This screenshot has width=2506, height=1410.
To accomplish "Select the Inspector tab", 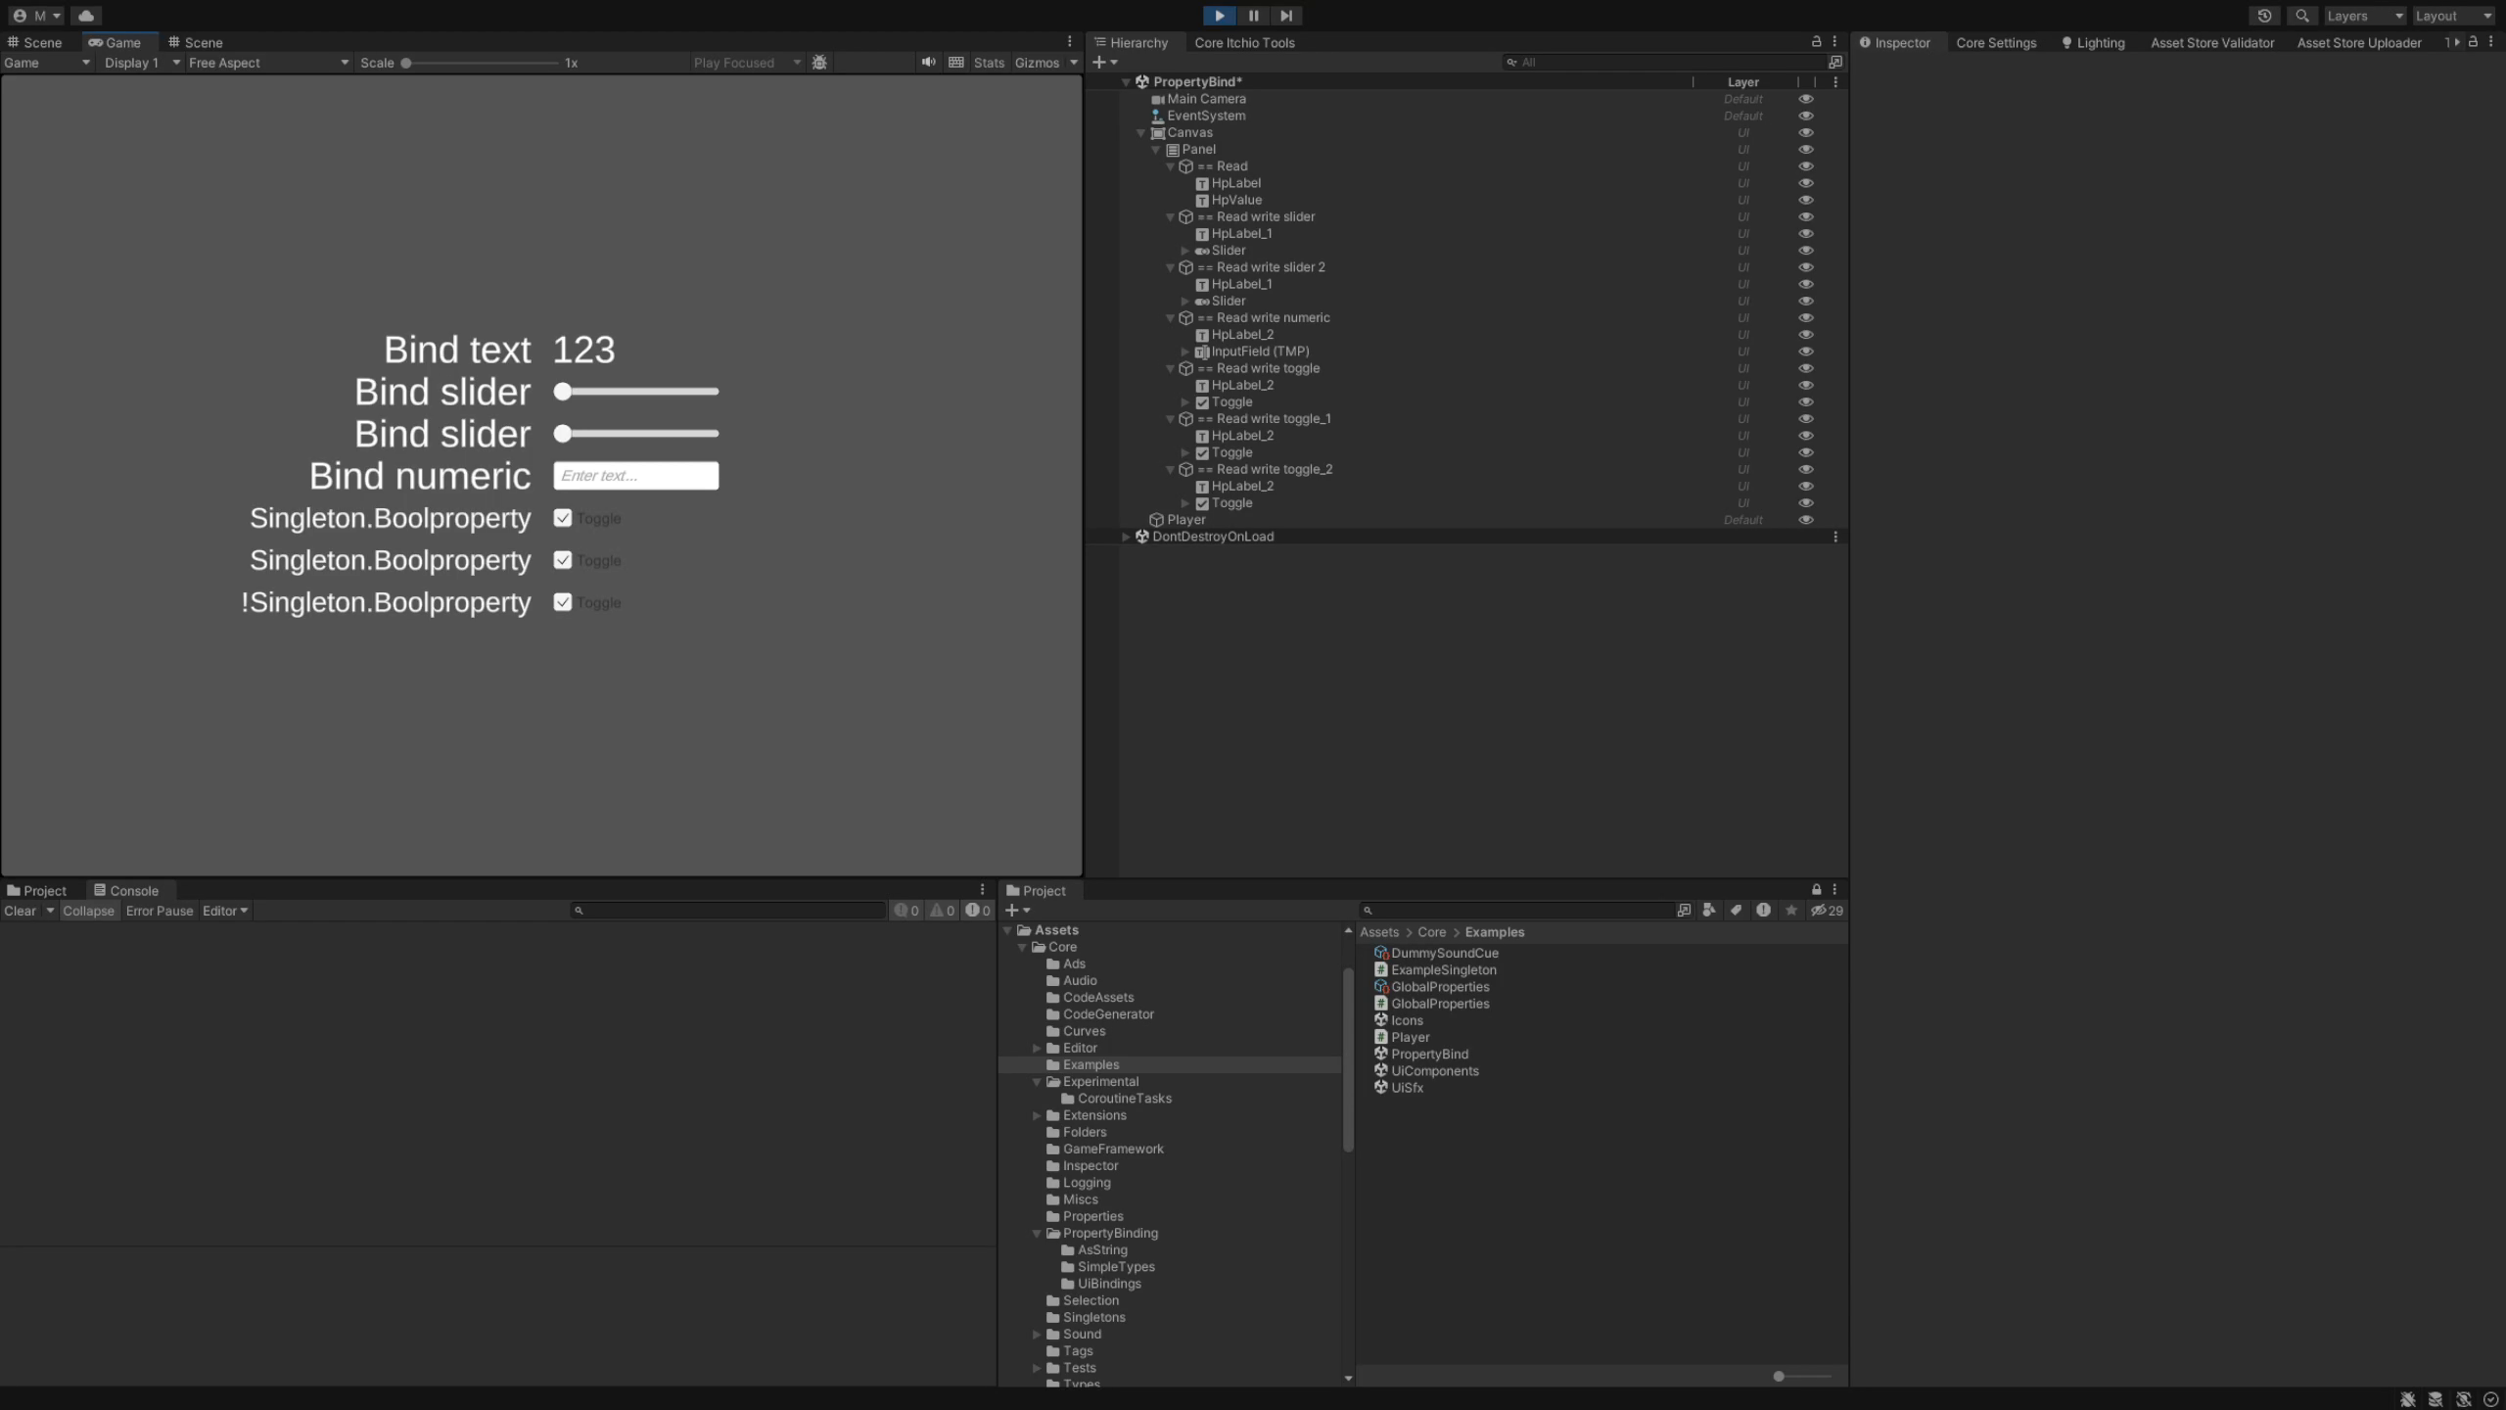I will 1897,41.
